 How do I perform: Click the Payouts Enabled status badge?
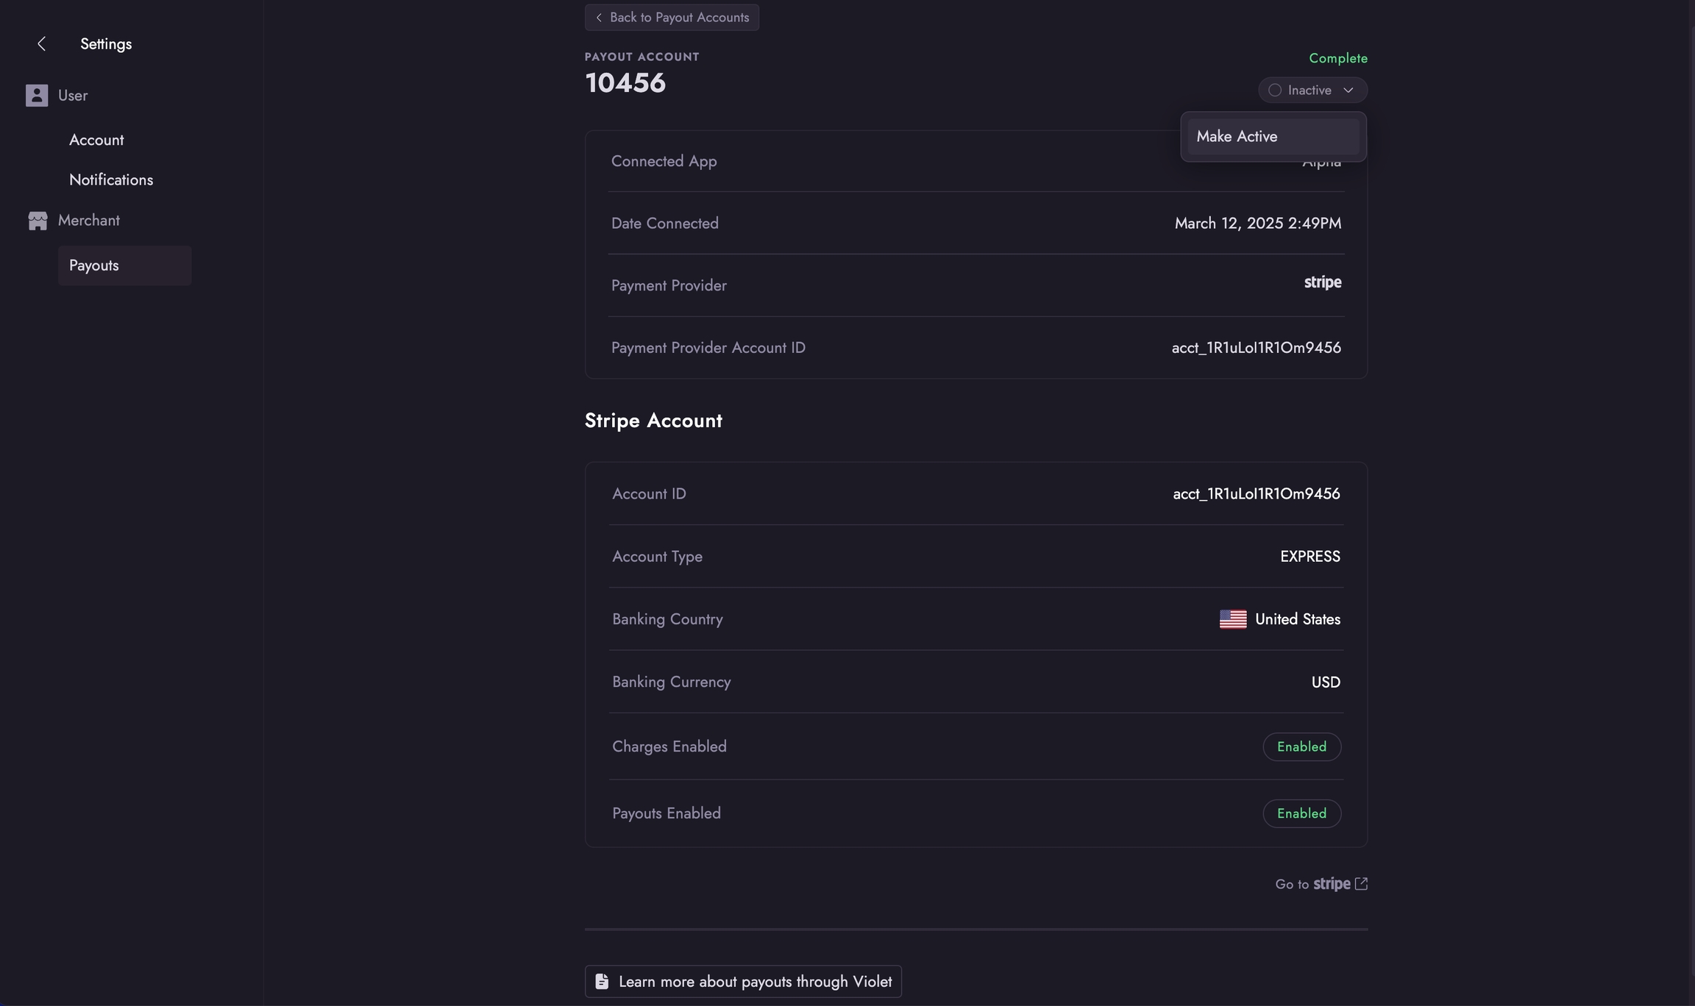[1301, 813]
